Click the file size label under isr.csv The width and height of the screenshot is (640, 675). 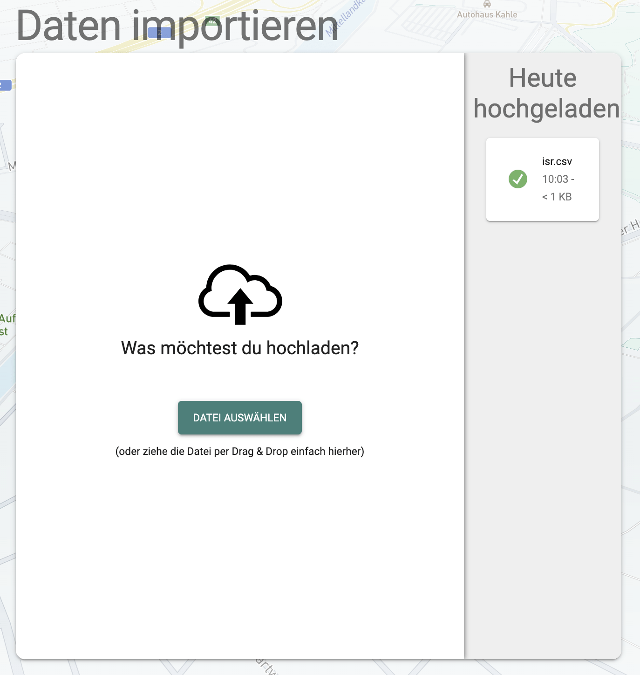pos(557,196)
